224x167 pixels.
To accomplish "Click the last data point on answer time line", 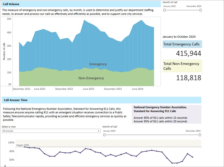I will point(192,157).
